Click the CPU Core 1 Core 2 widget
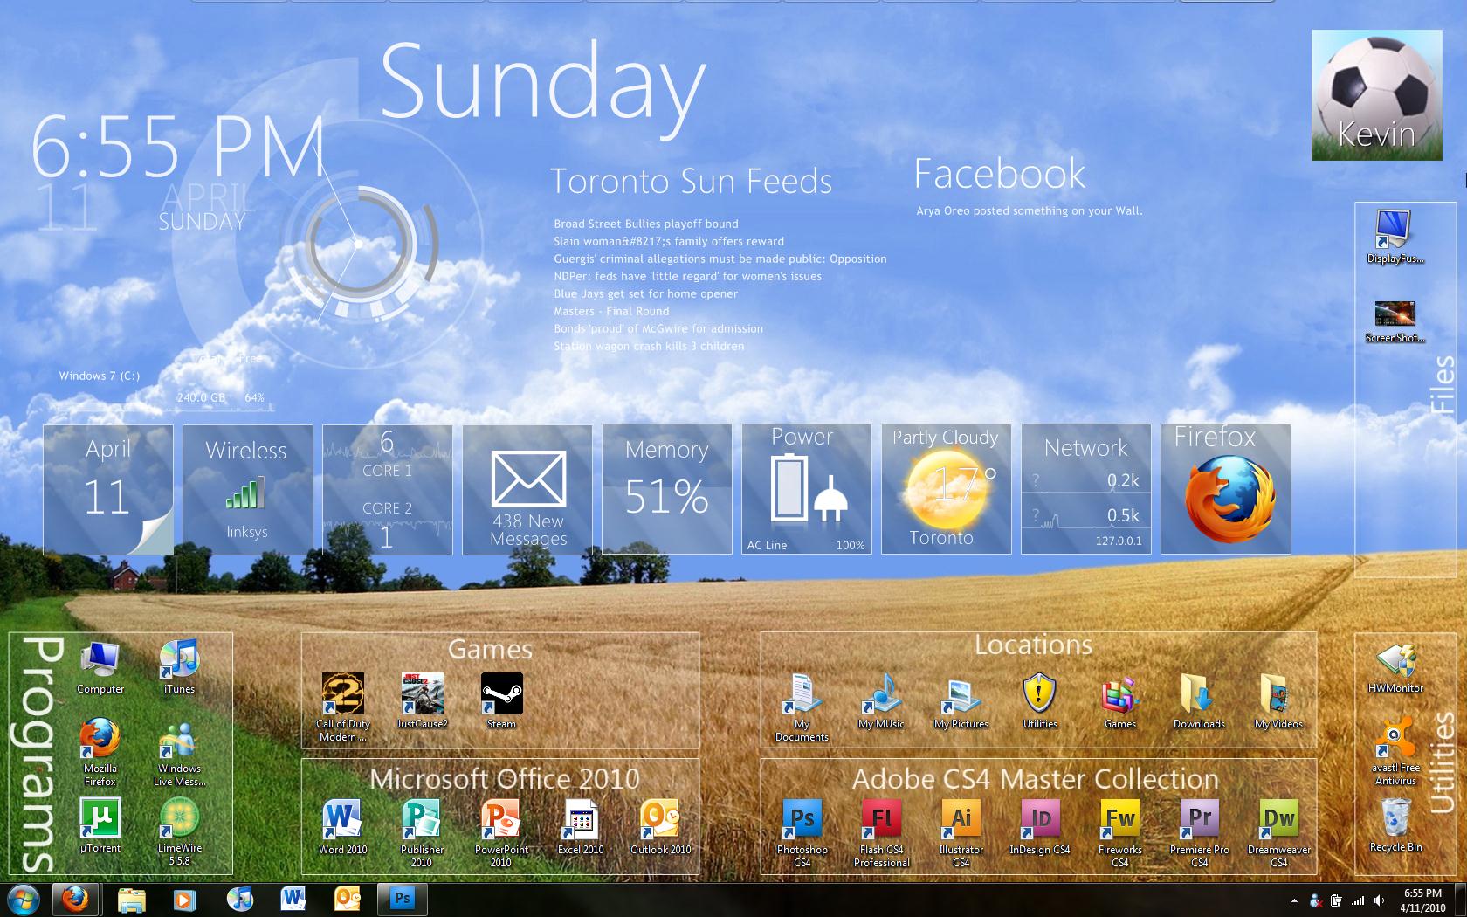Screen dimensions: 1467x917 click(x=388, y=489)
